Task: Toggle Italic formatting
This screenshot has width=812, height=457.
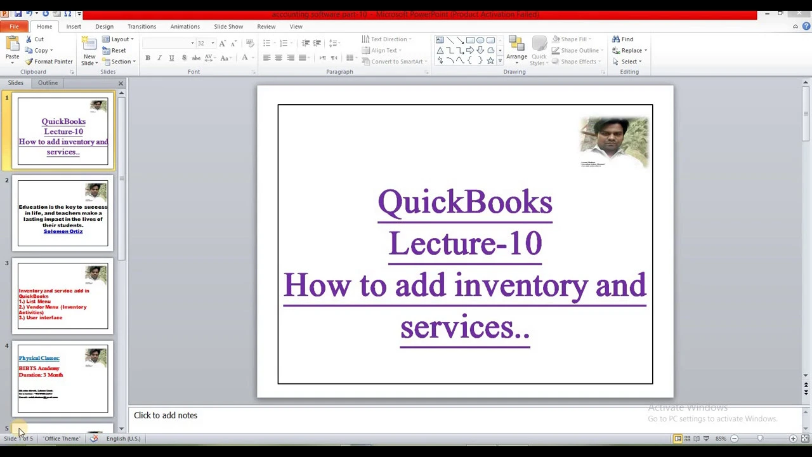Action: pos(159,58)
